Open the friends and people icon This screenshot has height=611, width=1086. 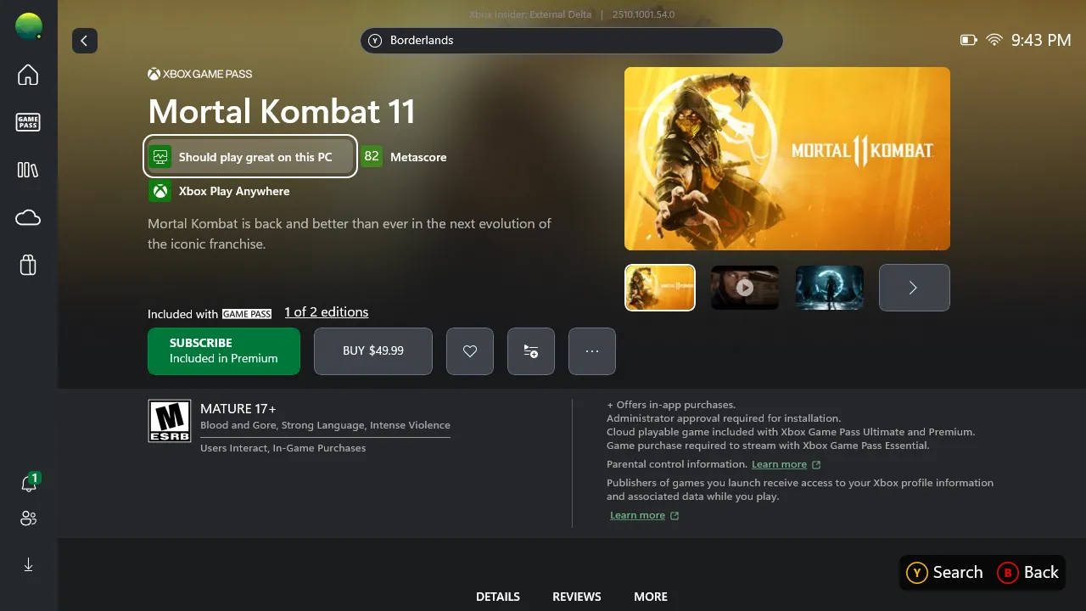28,519
